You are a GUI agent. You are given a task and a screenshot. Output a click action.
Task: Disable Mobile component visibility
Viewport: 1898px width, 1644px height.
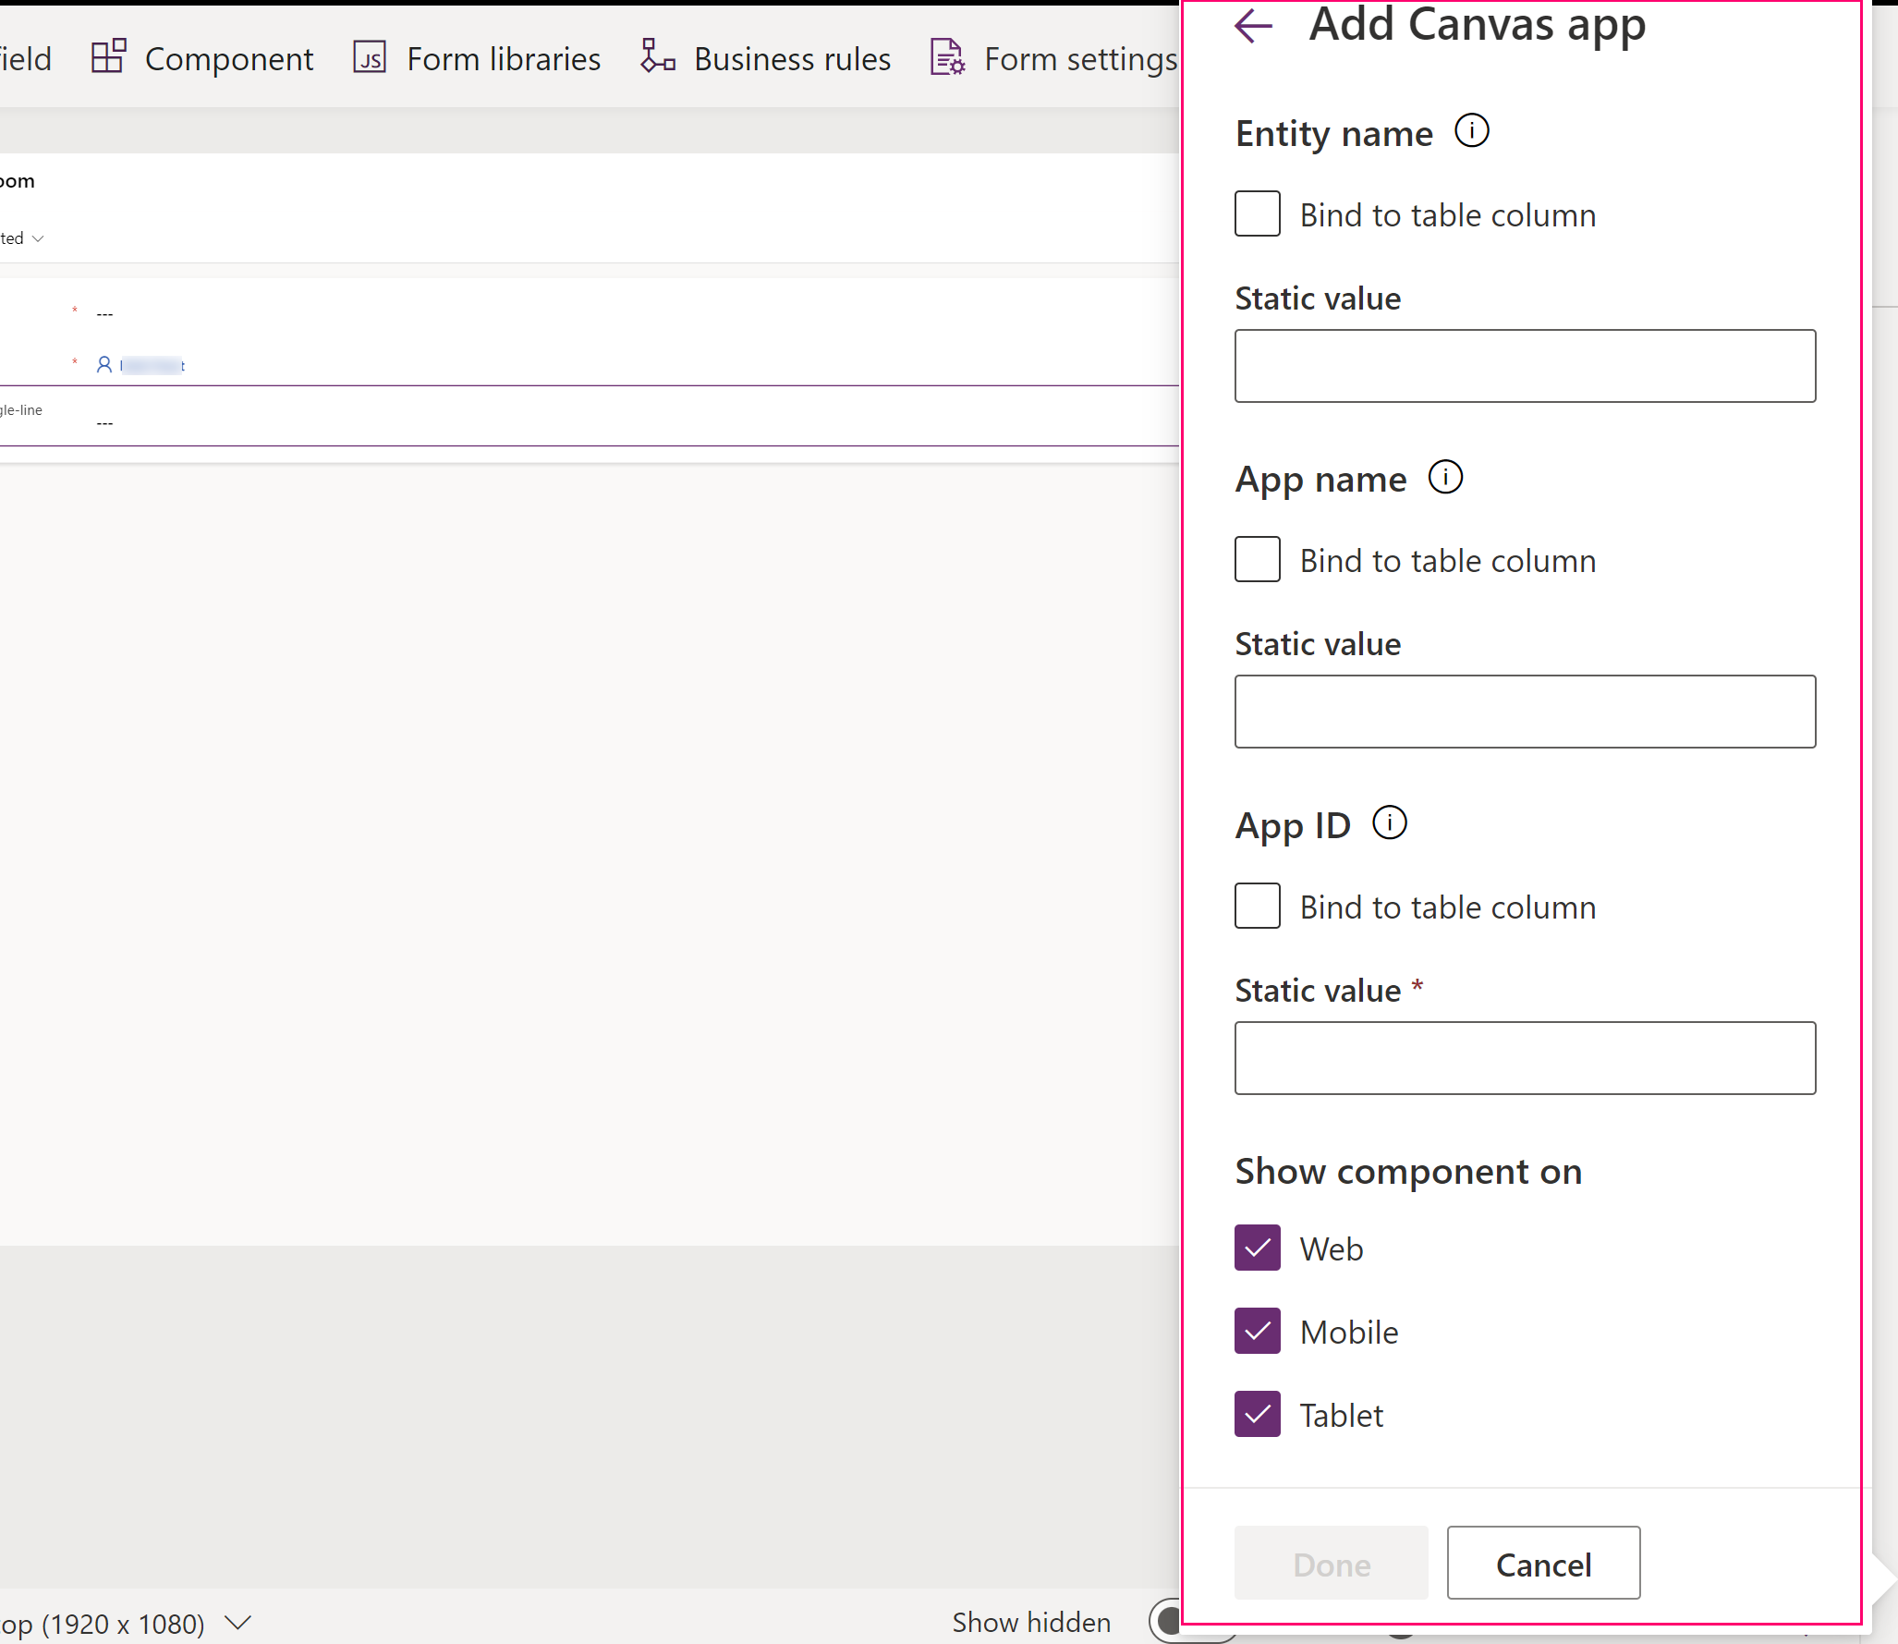pos(1259,1331)
